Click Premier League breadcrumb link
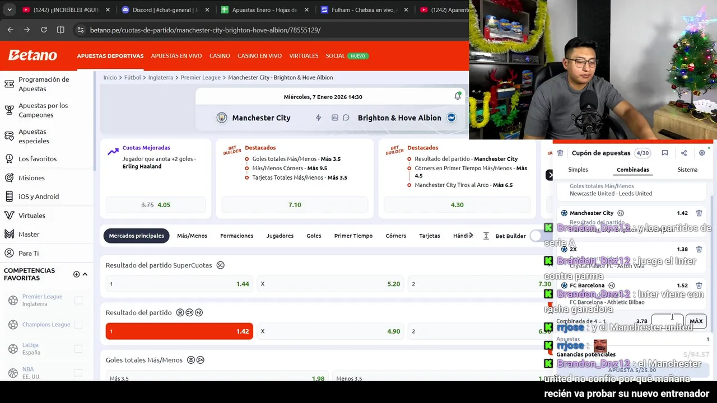 [x=201, y=77]
